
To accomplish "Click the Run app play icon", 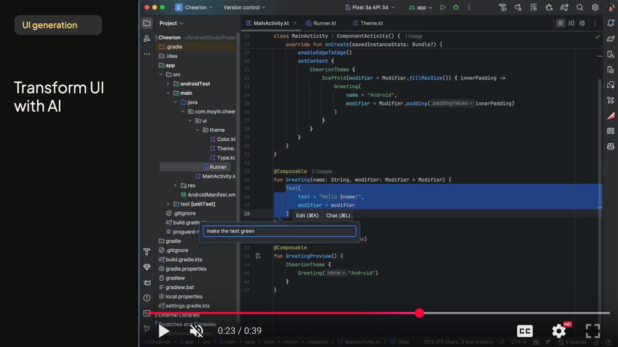I will (443, 7).
